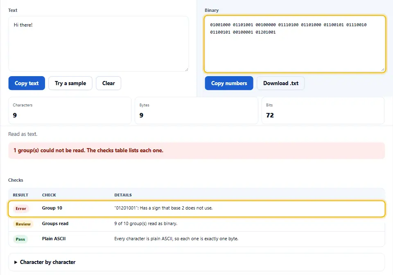The width and height of the screenshot is (393, 275).
Task: Select the Checks section heading
Action: pos(16,180)
